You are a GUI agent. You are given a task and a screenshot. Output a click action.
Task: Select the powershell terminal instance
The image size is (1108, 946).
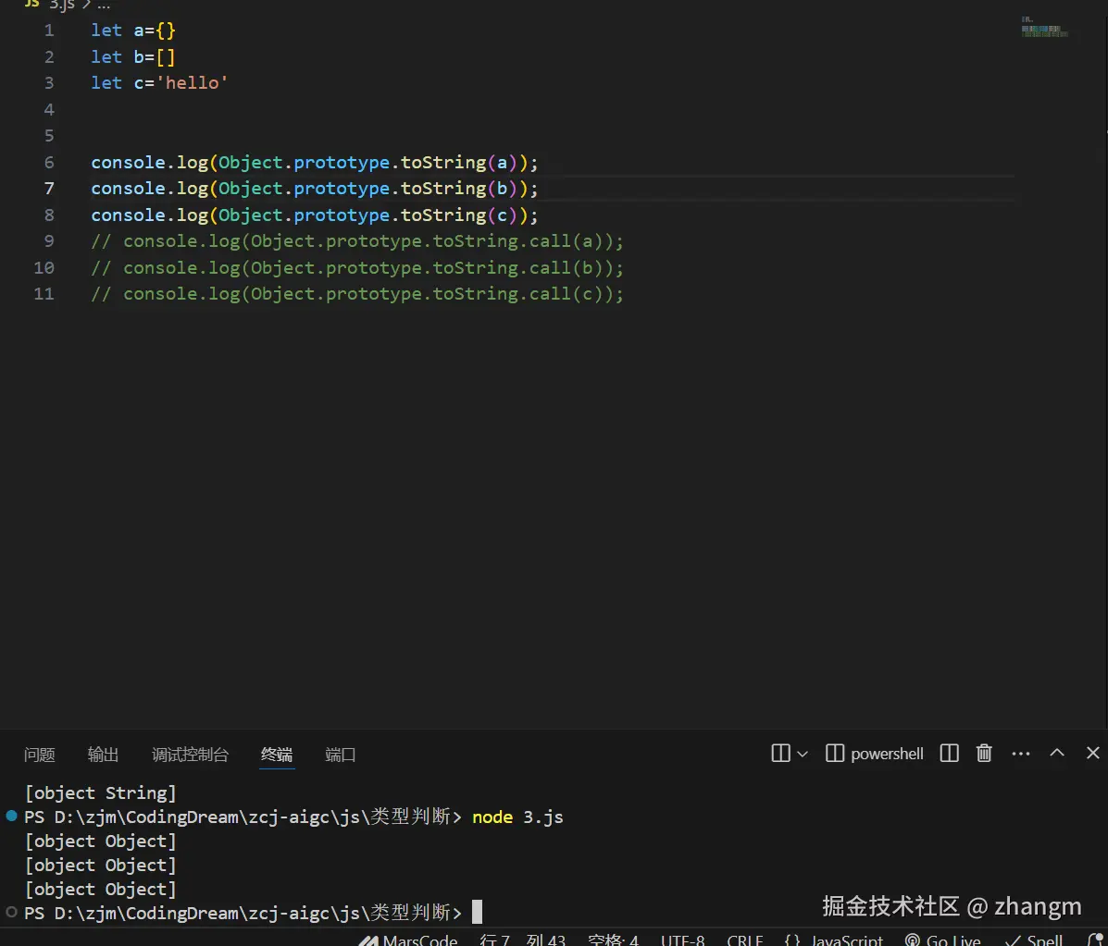(875, 754)
